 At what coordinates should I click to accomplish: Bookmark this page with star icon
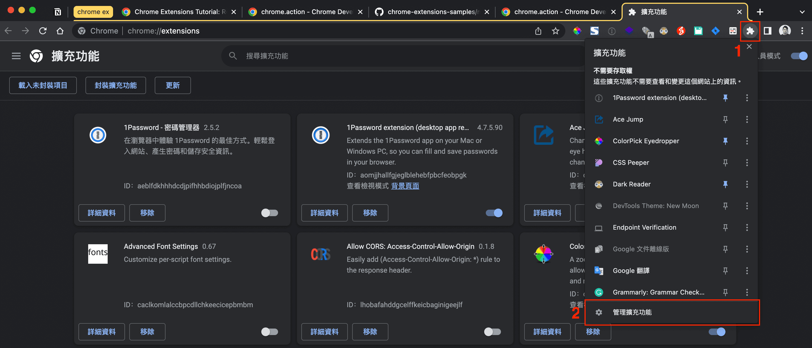[555, 31]
